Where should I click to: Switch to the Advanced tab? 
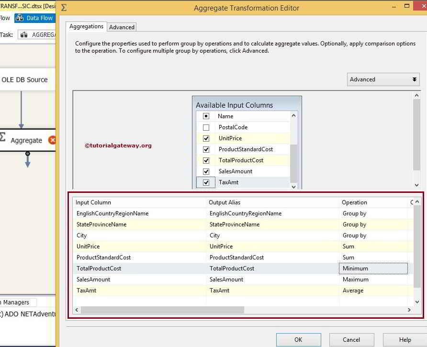(x=122, y=27)
